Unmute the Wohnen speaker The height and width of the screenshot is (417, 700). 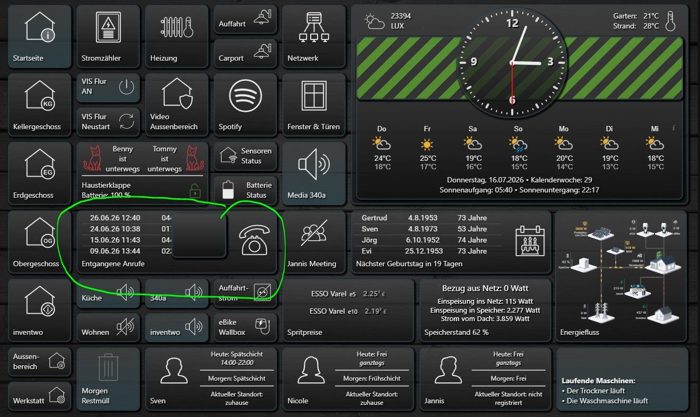pos(108,327)
